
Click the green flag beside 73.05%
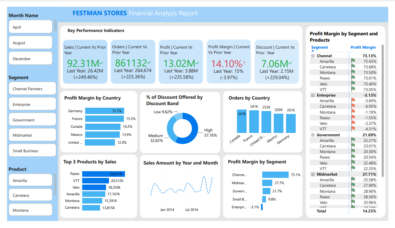tap(353, 89)
